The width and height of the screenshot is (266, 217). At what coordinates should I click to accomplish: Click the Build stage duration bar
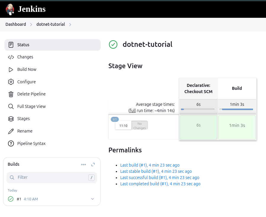[x=237, y=109]
